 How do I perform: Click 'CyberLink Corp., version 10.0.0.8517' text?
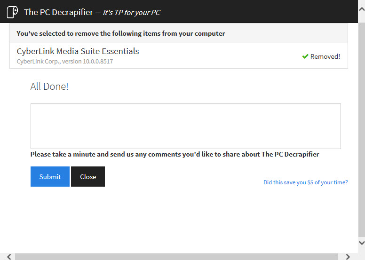point(65,62)
